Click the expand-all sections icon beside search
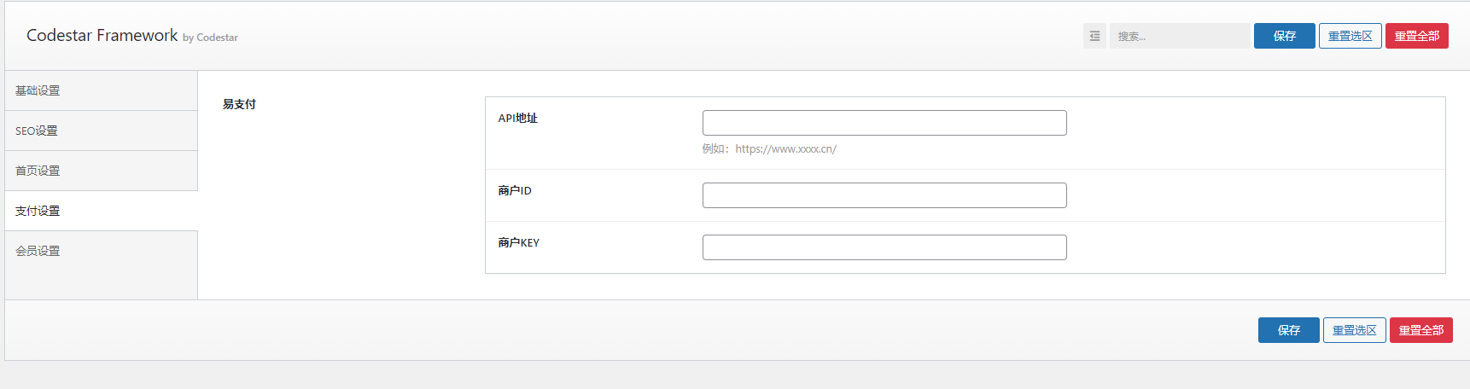Viewport: 1470px width, 389px height. click(1094, 36)
